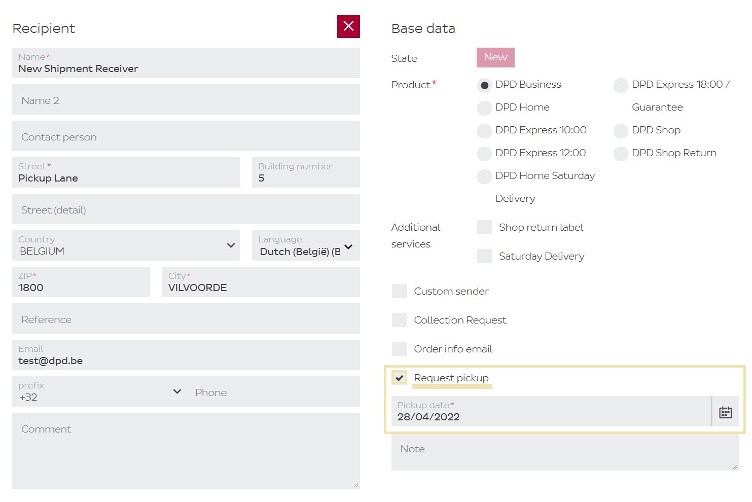Expand the Country dropdown showing BELGIUM
The width and height of the screenshot is (752, 502).
(126, 245)
